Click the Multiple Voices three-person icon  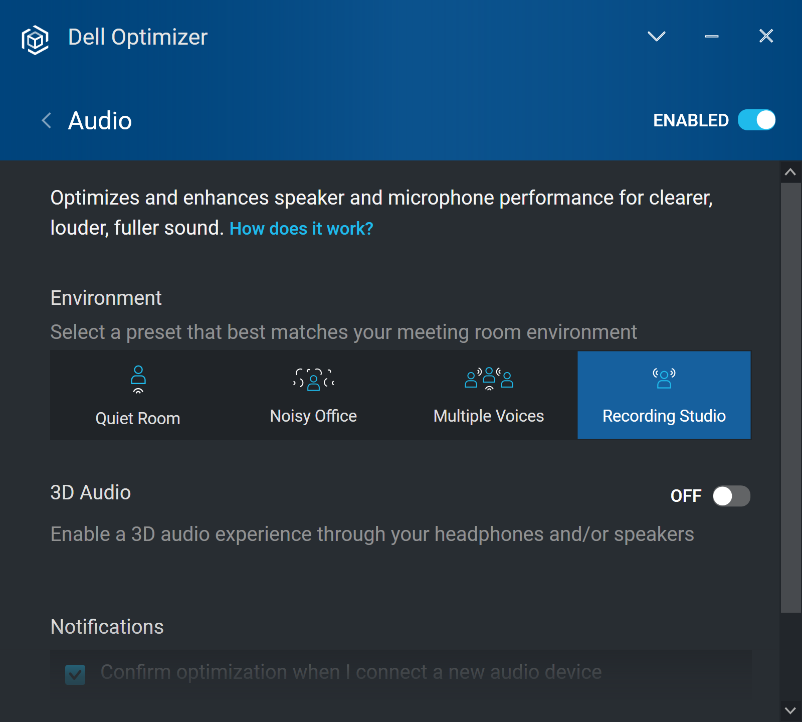click(x=489, y=379)
